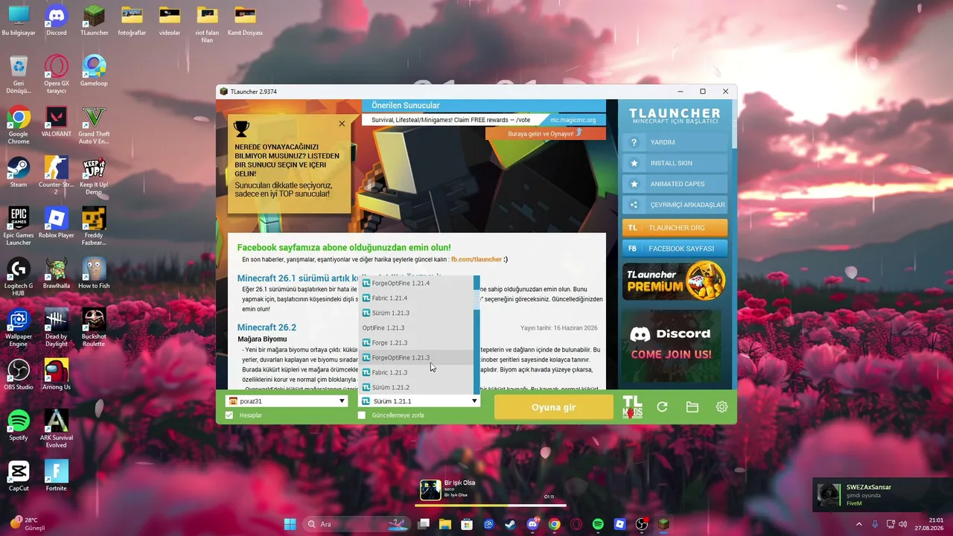The image size is (953, 536).
Task: Open the Discord desktop shortcut
Action: (57, 20)
